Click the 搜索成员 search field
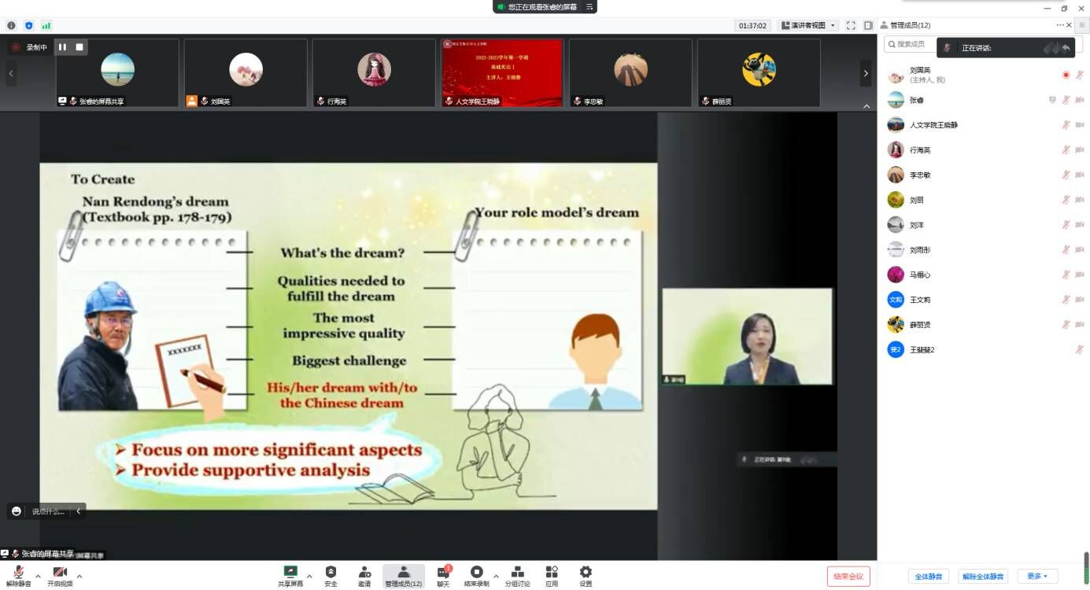Image resolution: width=1090 pixels, height=590 pixels. (x=913, y=44)
